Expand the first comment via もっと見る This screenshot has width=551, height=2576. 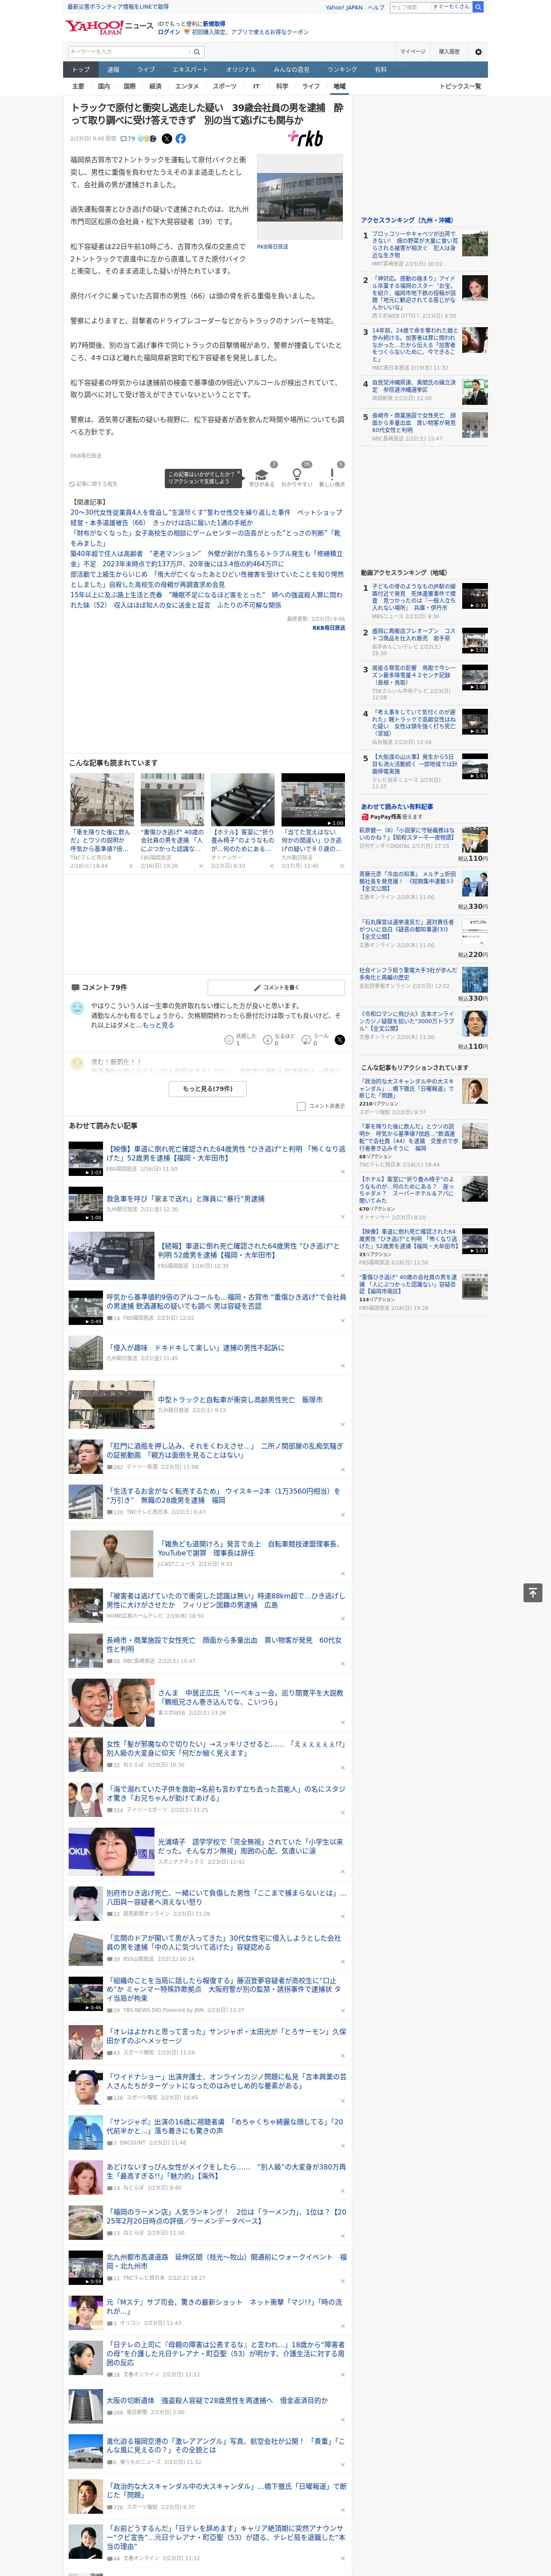point(160,1025)
